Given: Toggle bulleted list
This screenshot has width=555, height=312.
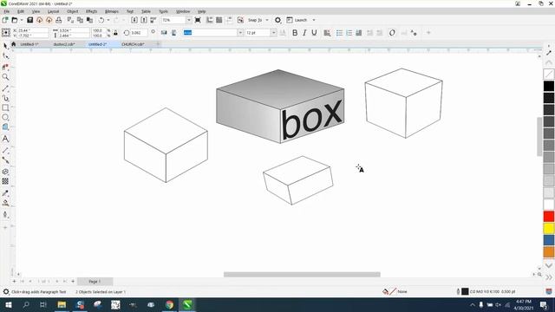Looking at the screenshot, I should pyautogui.click(x=339, y=33).
